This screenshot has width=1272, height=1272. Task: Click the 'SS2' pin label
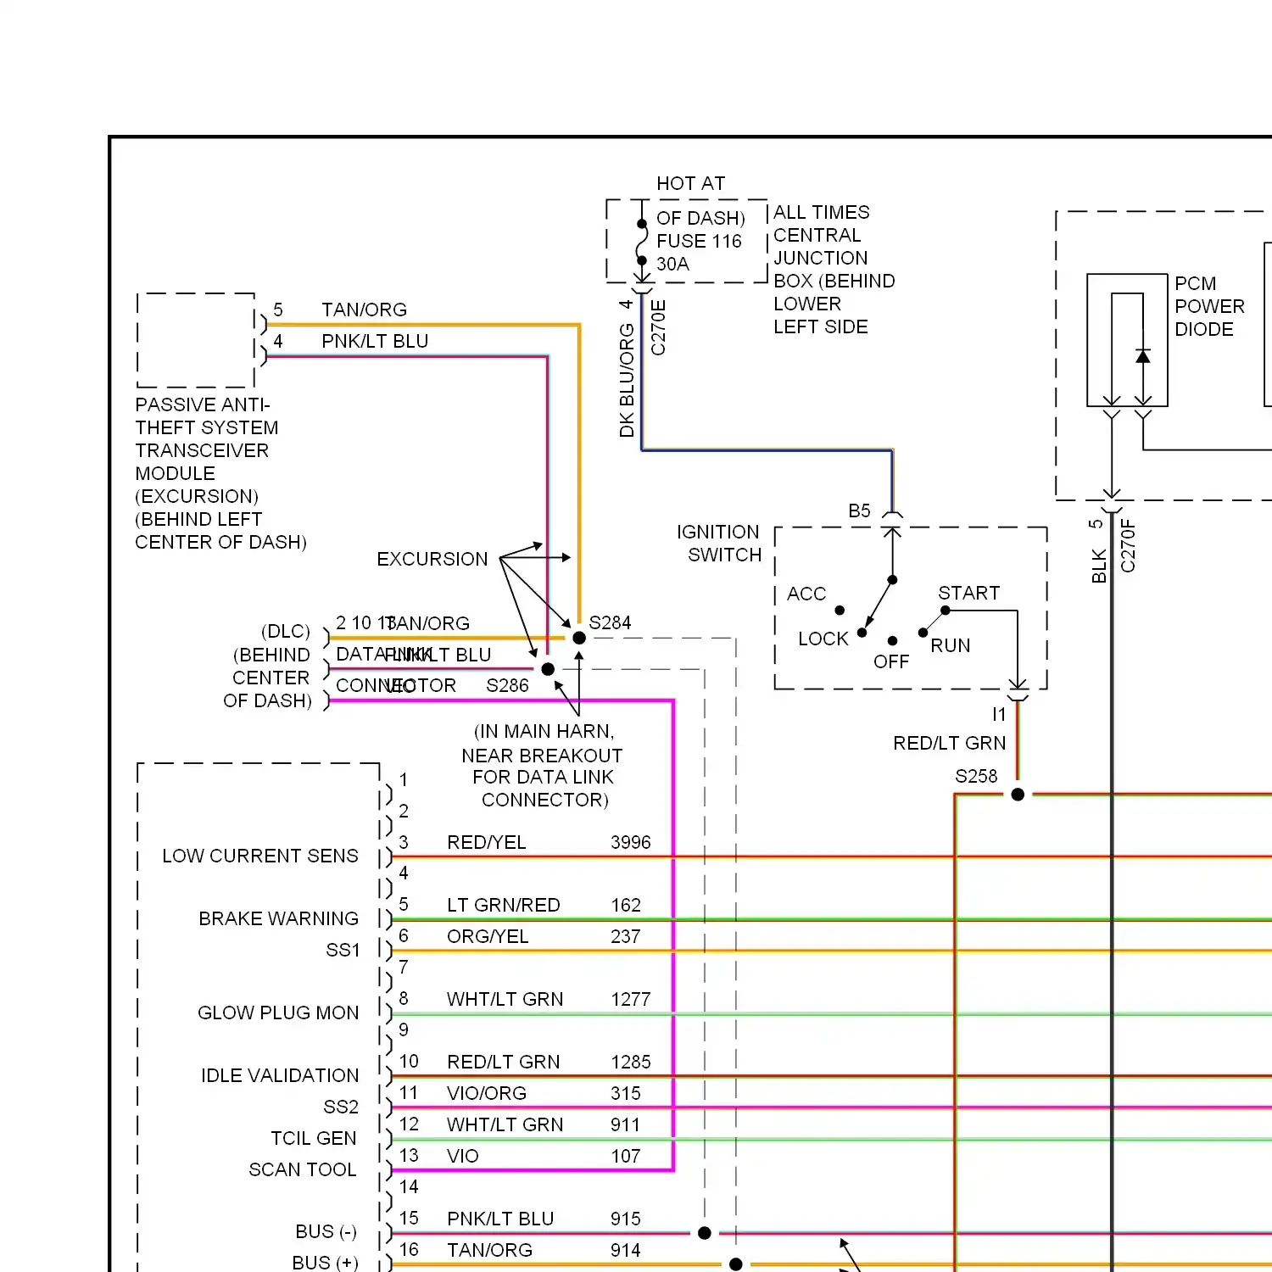[341, 1107]
